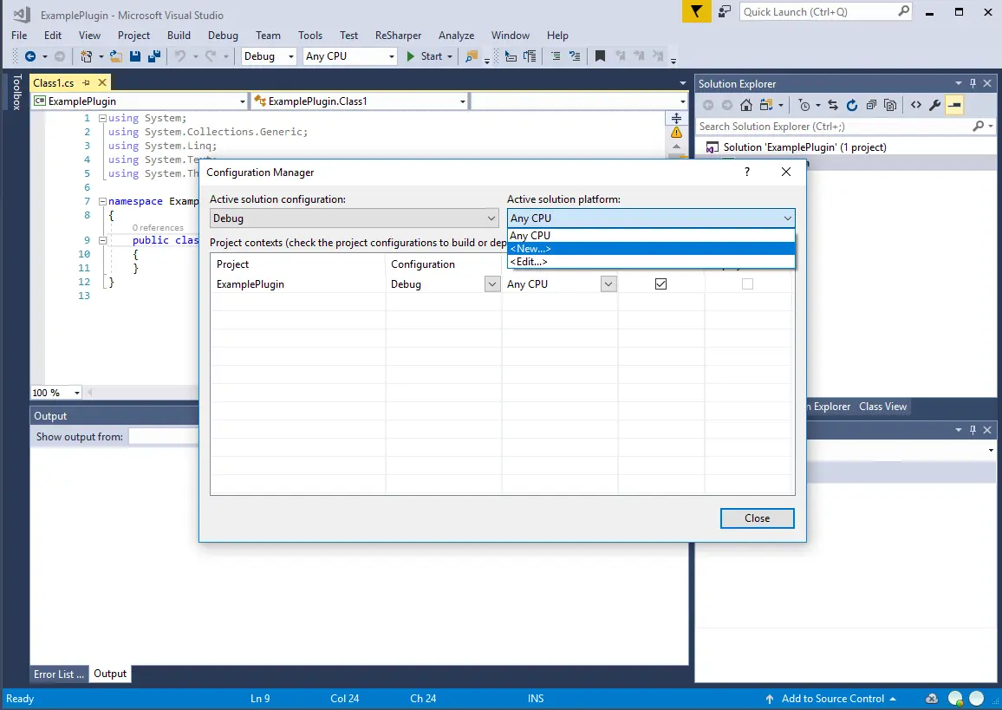The width and height of the screenshot is (1002, 710).
Task: Click the Solution Explorer search magnifier icon
Action: coord(979,127)
